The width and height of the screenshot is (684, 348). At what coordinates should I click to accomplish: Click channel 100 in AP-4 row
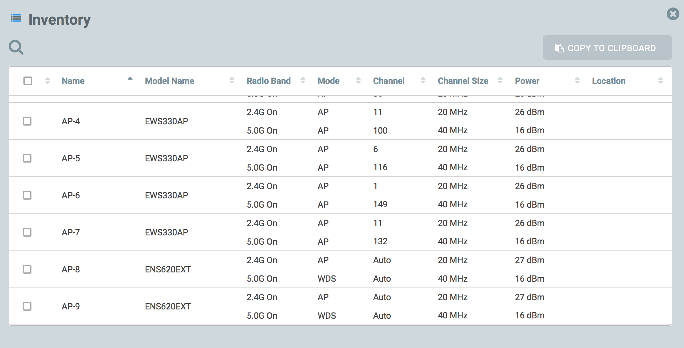(380, 130)
